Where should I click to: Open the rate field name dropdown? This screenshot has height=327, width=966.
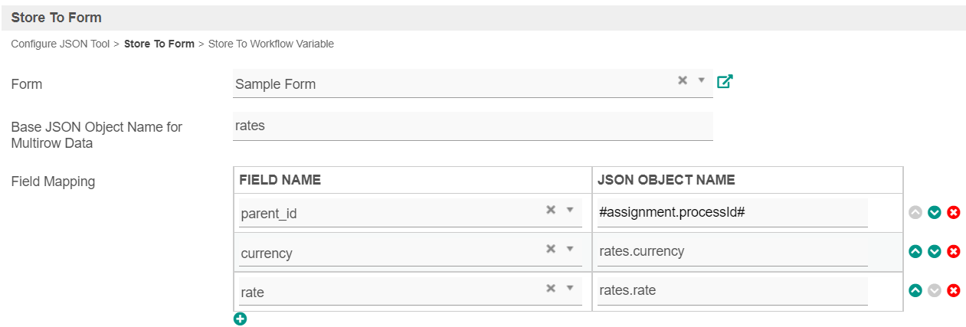(x=569, y=288)
